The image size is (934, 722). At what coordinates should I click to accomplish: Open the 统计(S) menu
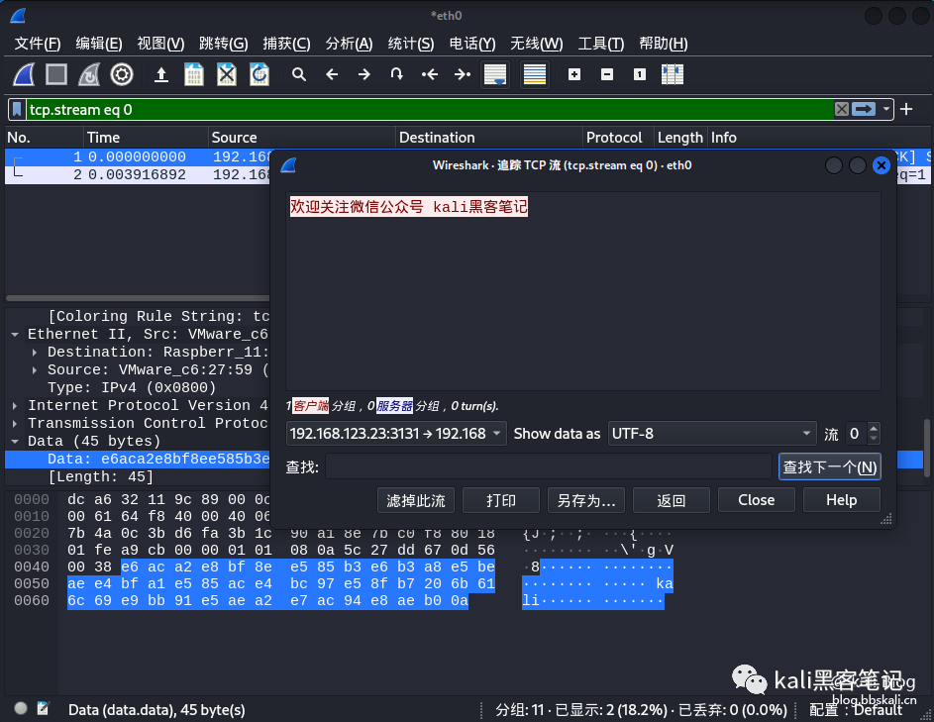(x=410, y=44)
